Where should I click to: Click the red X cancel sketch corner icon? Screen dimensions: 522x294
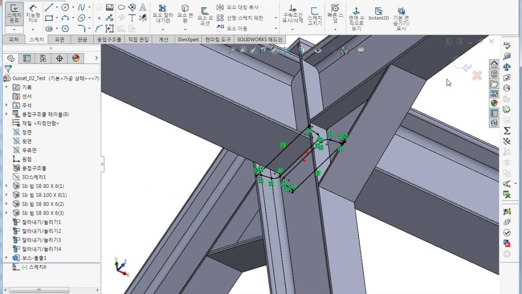coord(477,75)
